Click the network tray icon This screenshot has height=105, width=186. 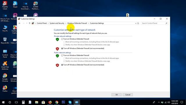pos(165,102)
